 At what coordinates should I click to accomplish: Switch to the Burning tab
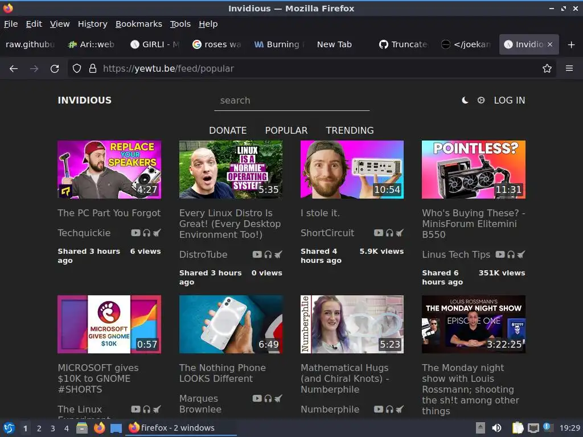[280, 44]
